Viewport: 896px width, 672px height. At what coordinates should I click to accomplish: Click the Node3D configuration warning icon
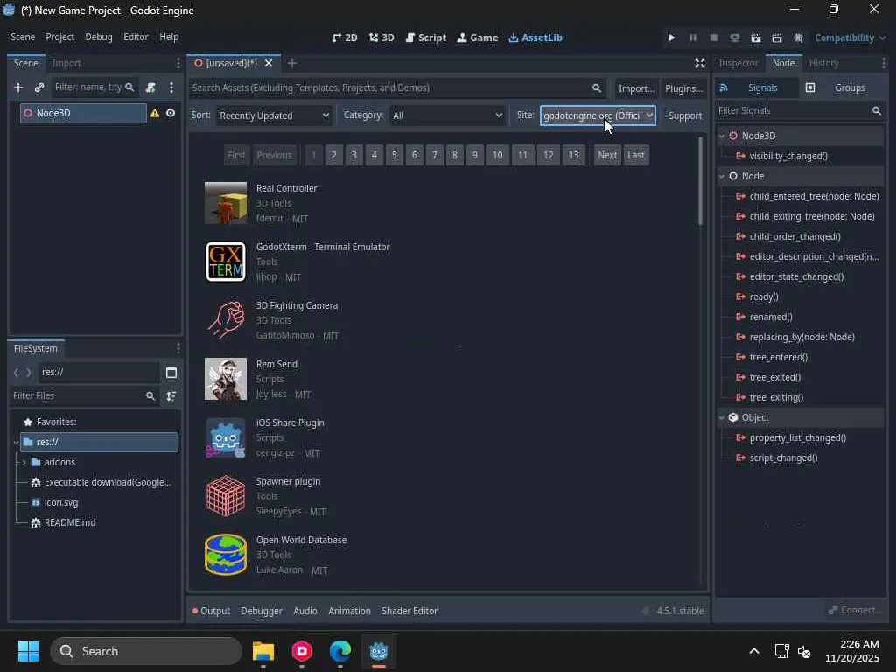(155, 113)
